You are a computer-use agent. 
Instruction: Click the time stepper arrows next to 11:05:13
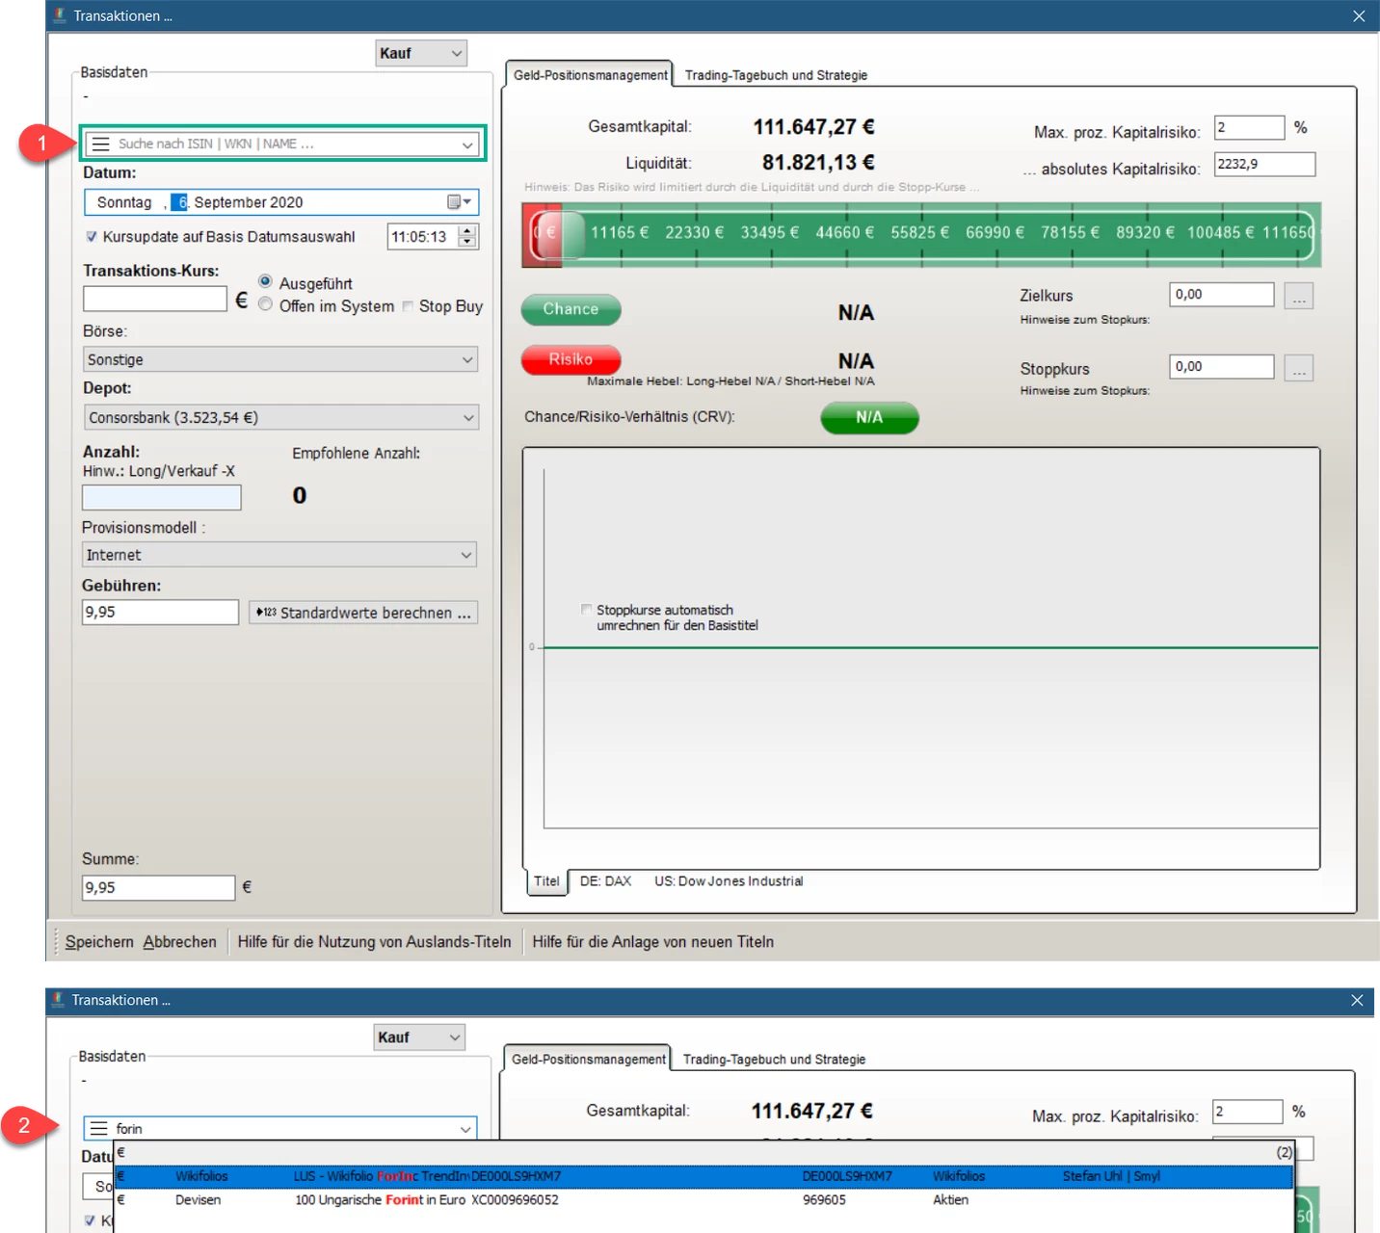[467, 236]
